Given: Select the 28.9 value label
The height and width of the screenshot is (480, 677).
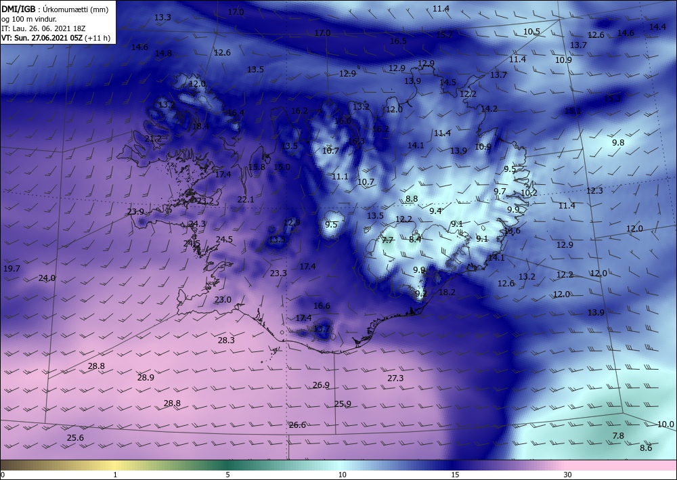Looking at the screenshot, I should coord(146,378).
